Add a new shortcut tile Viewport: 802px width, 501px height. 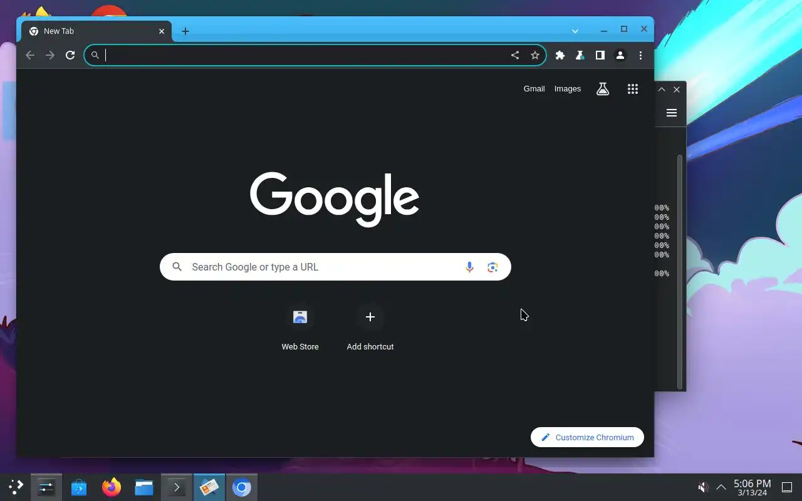370,328
